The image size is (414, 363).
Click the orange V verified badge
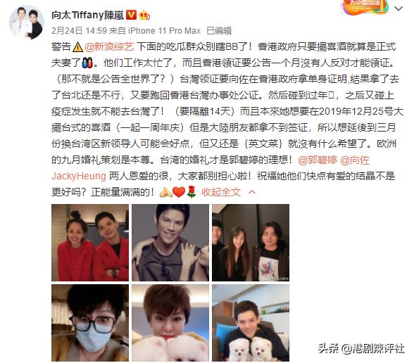131,15
